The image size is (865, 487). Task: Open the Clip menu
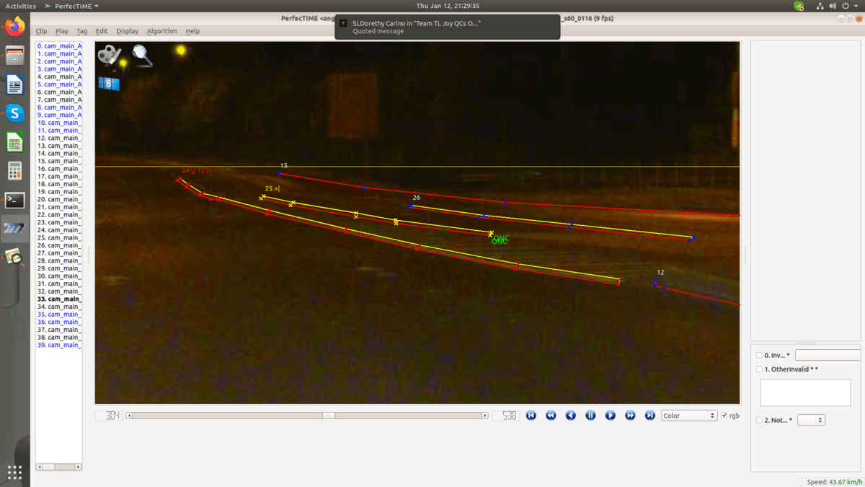point(41,31)
